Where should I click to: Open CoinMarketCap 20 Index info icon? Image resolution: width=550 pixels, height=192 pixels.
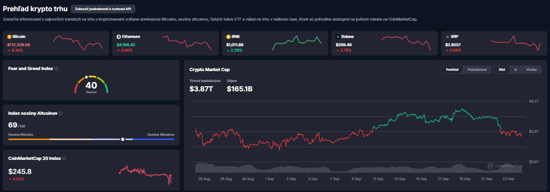pos(64,158)
